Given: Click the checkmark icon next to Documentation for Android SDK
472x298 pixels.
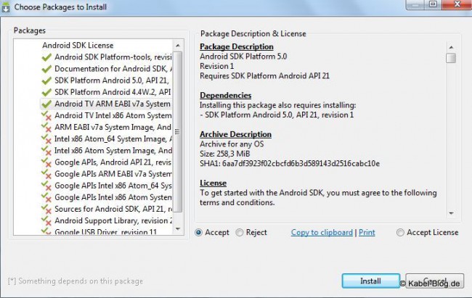Looking at the screenshot, I should [46, 69].
